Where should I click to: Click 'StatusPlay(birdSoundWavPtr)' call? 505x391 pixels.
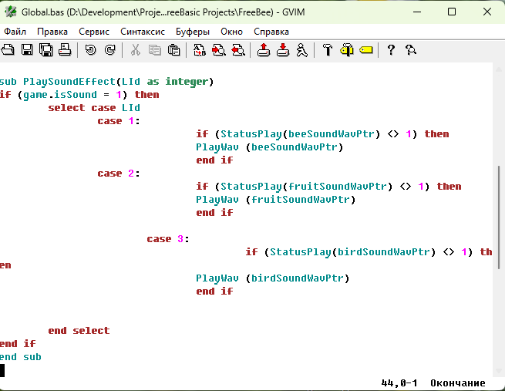352,252
